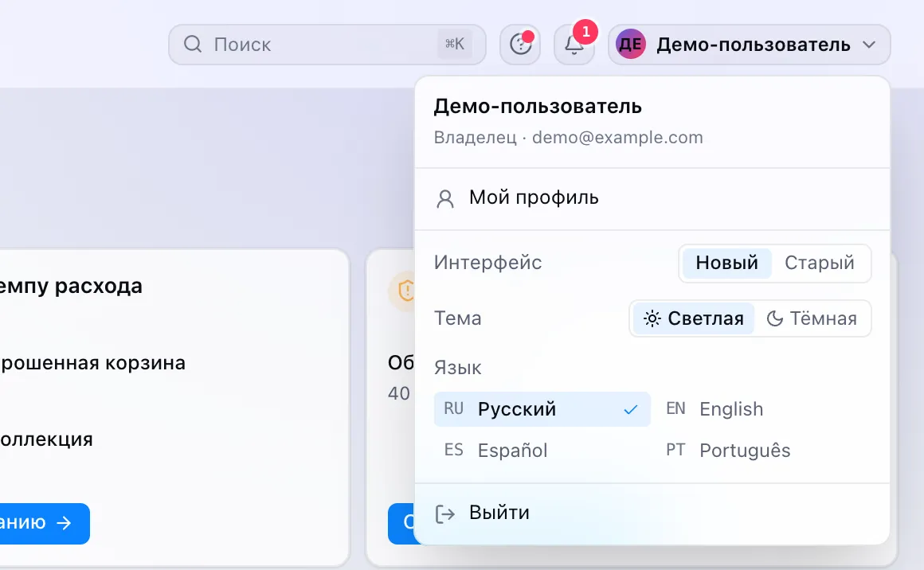
Task: Collapse the Демо-пользователь account dropdown
Action: click(750, 44)
